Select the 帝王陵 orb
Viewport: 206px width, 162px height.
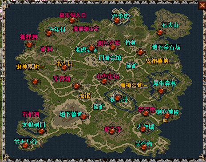tap(145, 113)
